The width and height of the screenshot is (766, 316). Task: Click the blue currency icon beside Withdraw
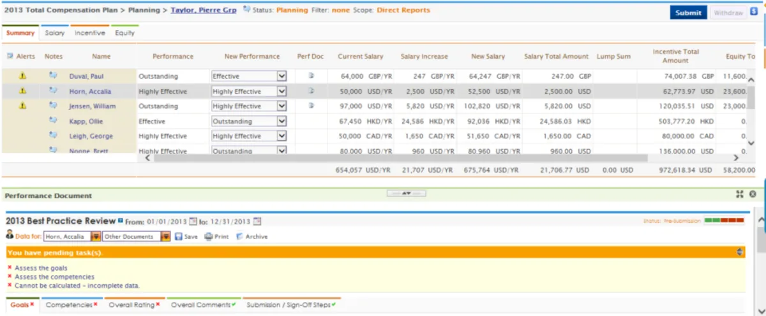tap(753, 11)
